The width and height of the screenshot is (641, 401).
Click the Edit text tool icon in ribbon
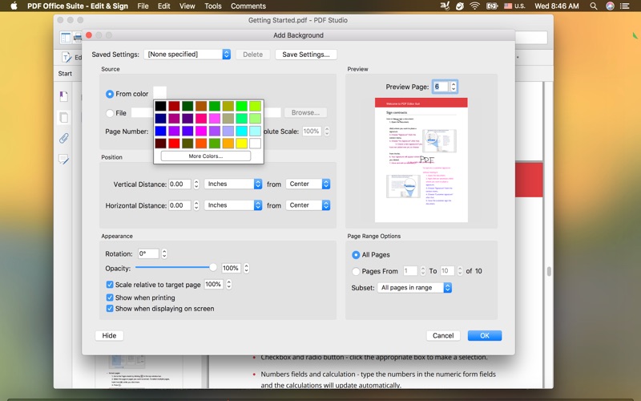[67, 57]
